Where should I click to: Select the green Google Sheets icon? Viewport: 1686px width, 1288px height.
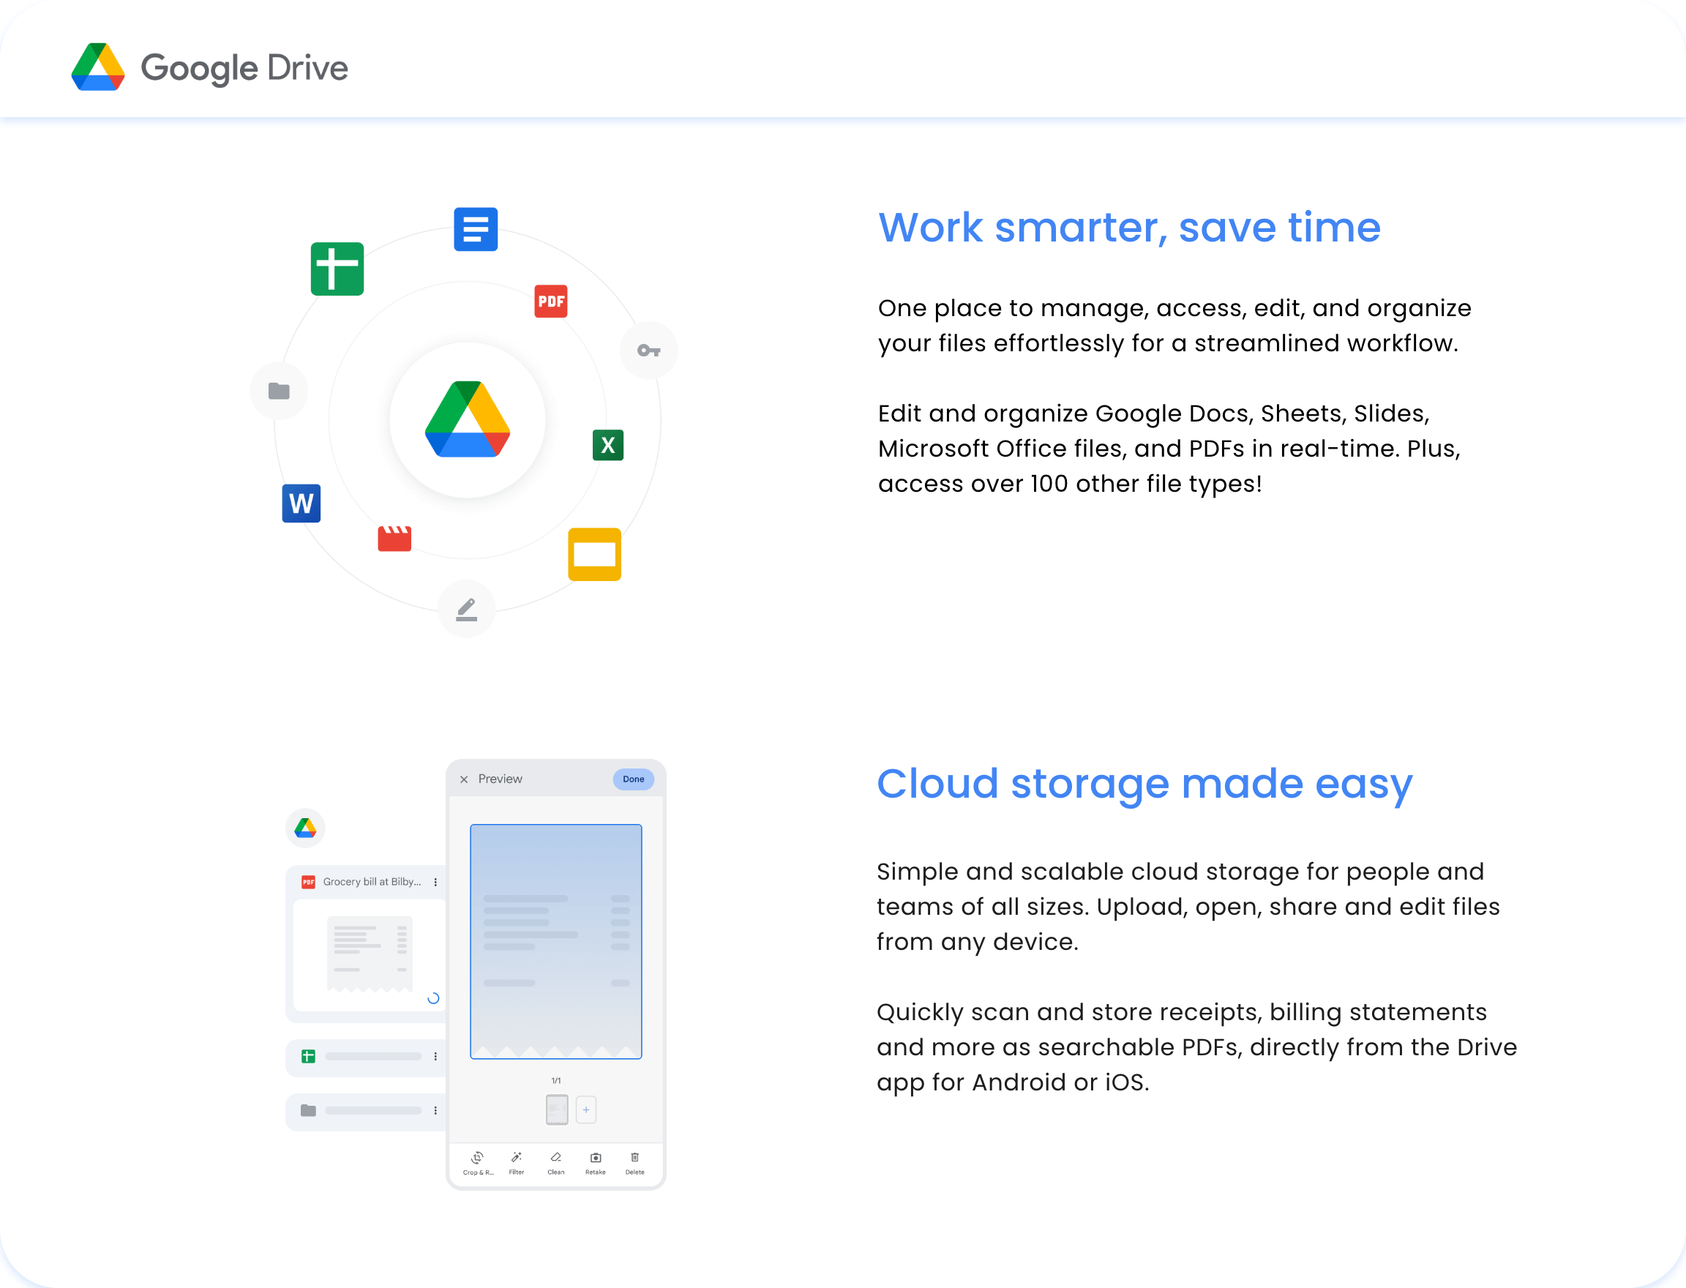click(x=337, y=269)
